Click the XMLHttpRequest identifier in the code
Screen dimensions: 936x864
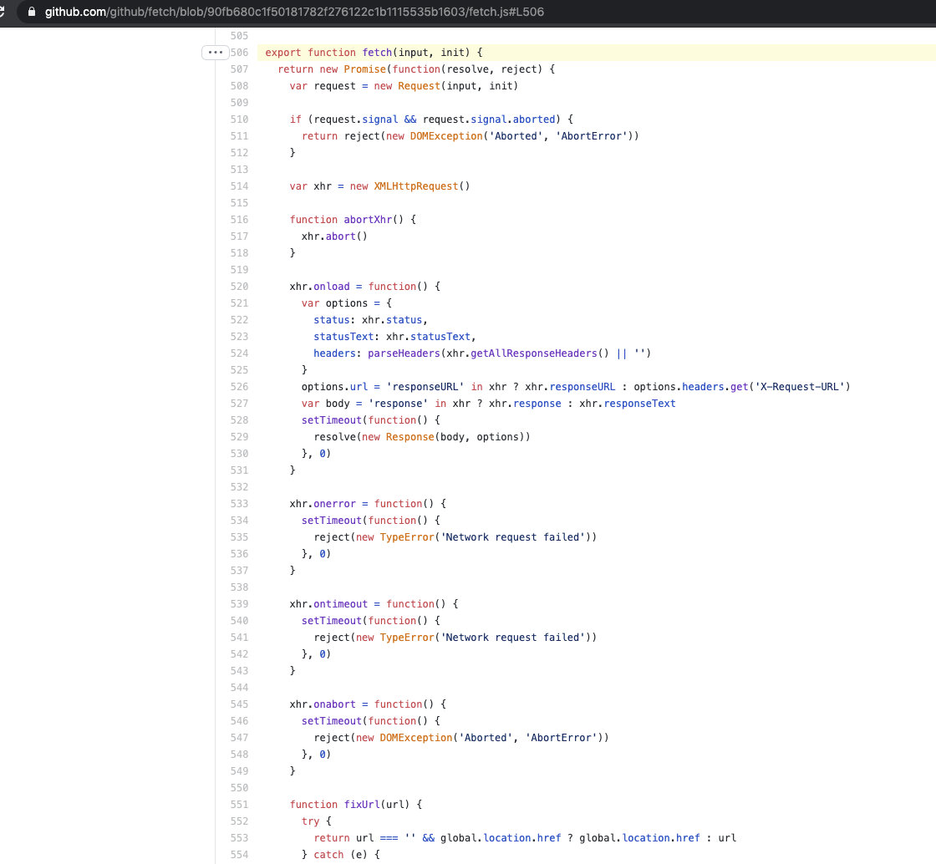(x=415, y=186)
